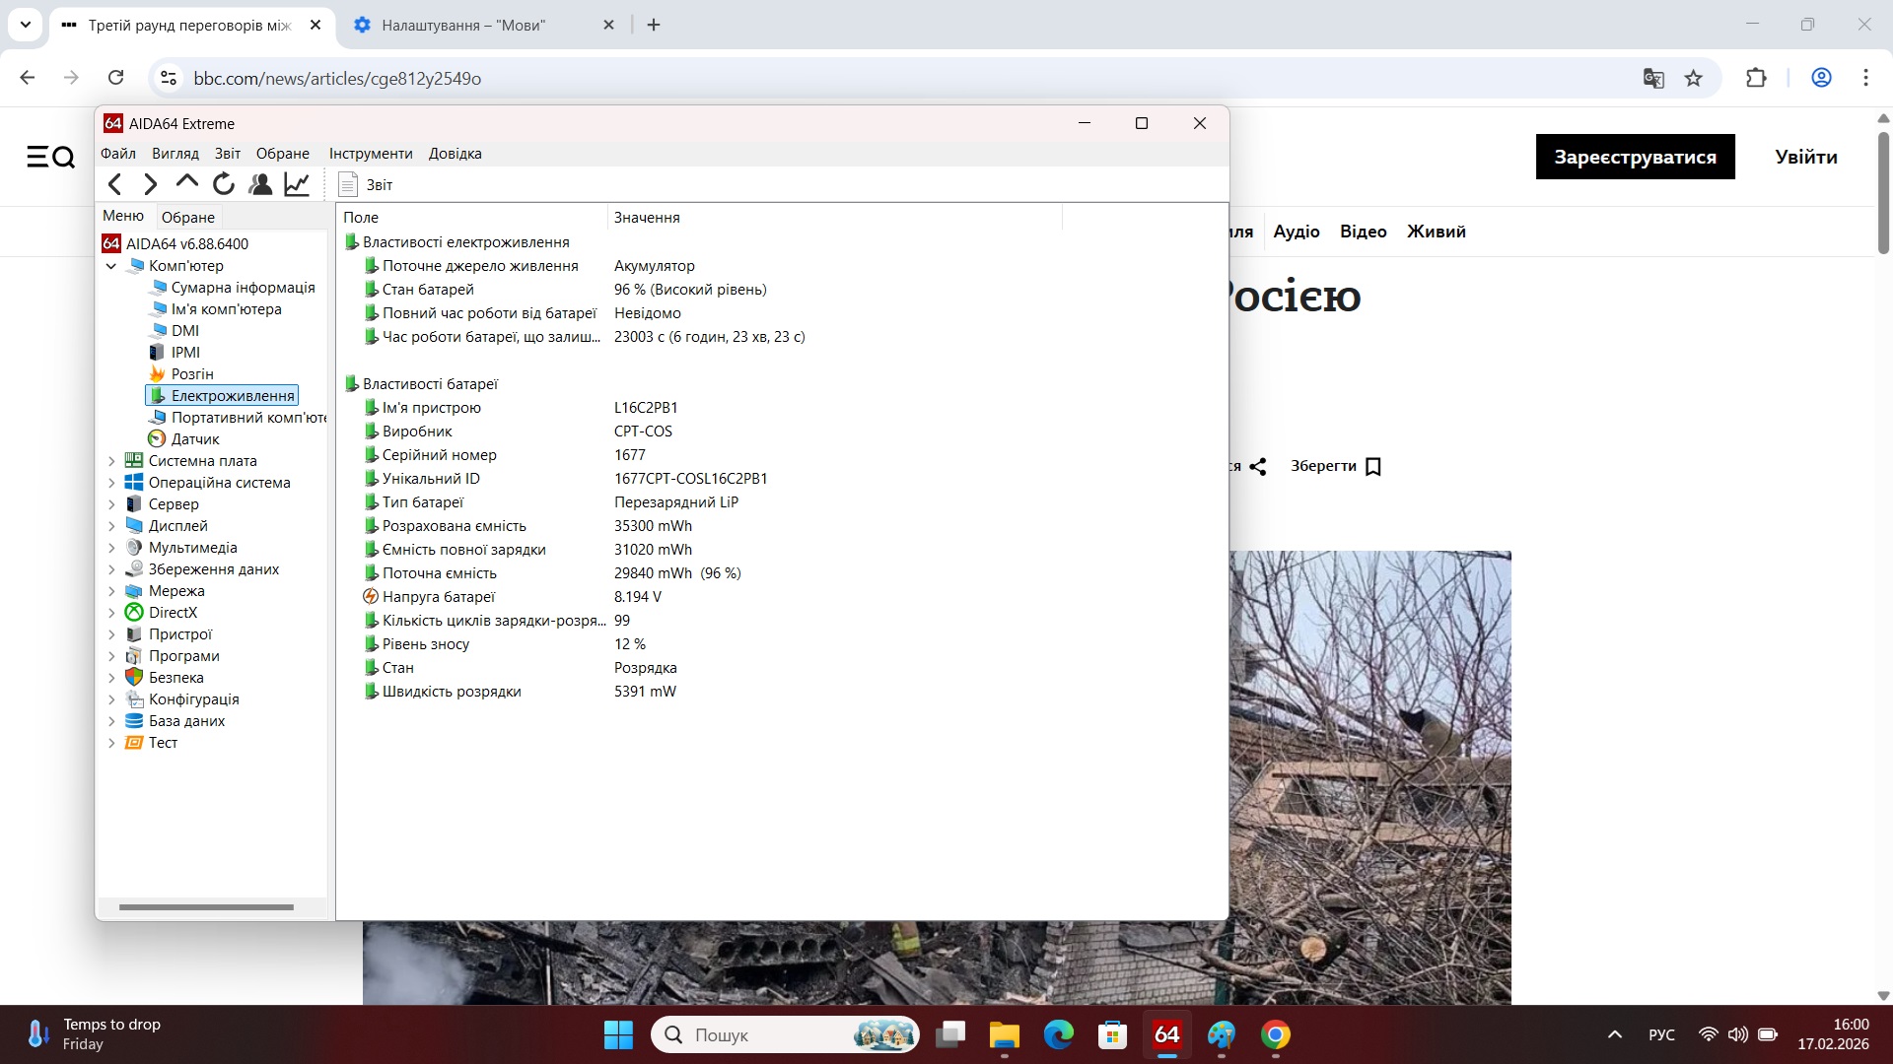
Task: Click the Wi-Fi icon in system tray
Action: pos(1707,1034)
